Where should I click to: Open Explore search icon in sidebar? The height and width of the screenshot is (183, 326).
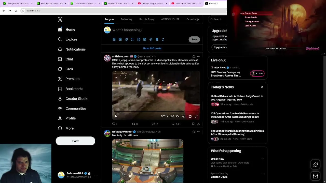pyautogui.click(x=60, y=39)
